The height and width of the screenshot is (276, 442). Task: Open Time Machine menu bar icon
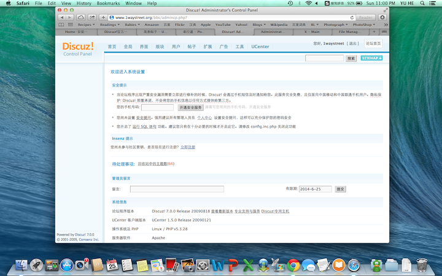290,4
